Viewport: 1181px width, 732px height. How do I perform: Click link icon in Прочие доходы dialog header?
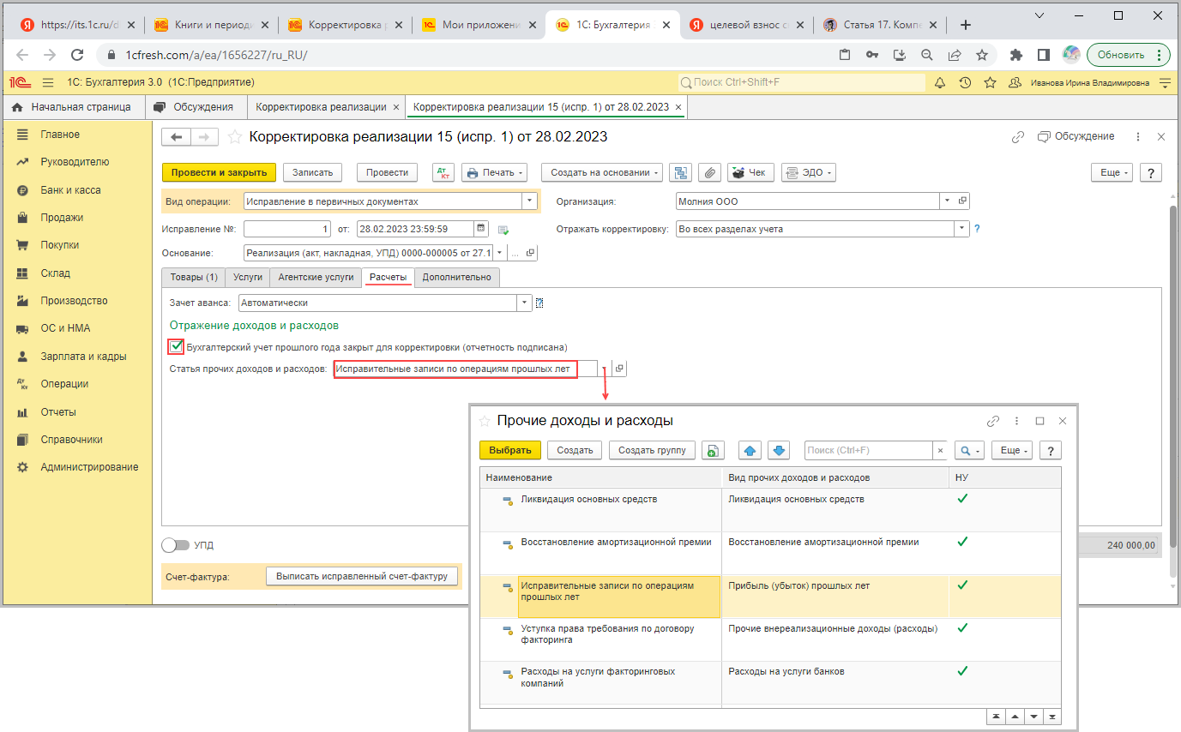993,421
